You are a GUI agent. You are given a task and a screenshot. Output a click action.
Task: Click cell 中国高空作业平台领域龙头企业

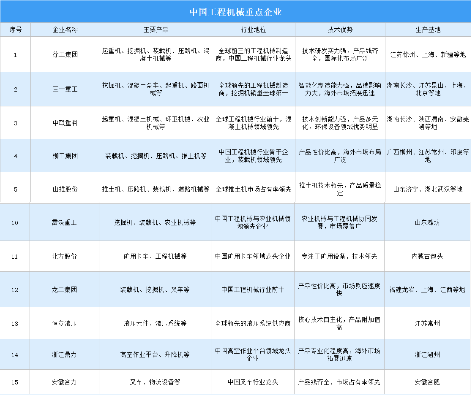click(x=253, y=355)
